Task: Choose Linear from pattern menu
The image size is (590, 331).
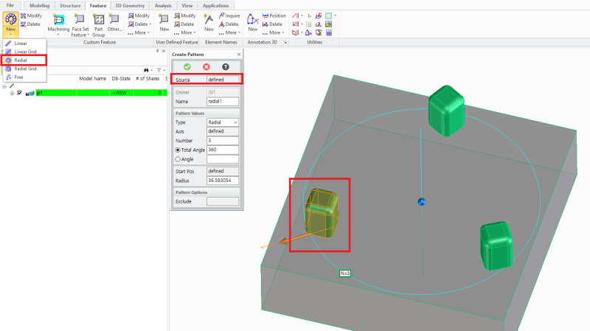Action: tap(24, 43)
